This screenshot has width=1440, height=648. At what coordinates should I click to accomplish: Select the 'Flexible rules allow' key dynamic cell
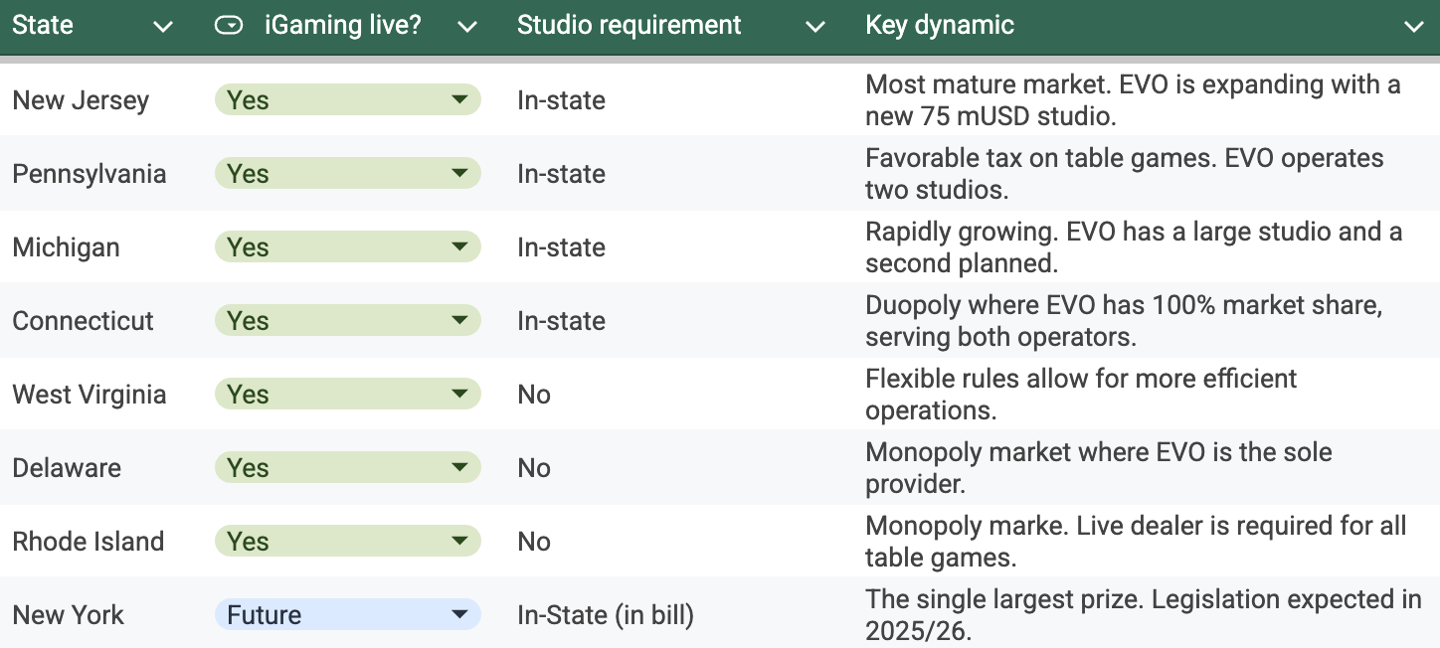pyautogui.click(x=1147, y=395)
